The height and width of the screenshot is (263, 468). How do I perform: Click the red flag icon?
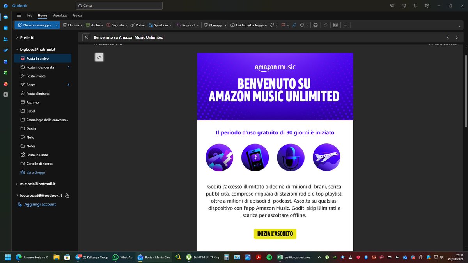283,25
